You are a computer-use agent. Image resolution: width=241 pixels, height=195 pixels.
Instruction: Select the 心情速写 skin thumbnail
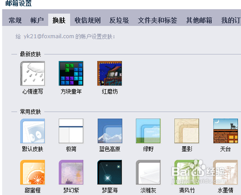[32, 73]
